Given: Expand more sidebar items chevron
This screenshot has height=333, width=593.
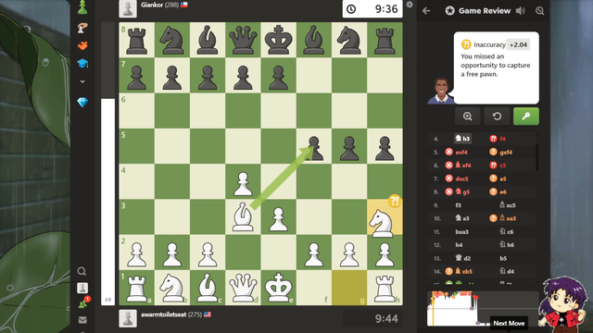Looking at the screenshot, I should click(x=82, y=81).
